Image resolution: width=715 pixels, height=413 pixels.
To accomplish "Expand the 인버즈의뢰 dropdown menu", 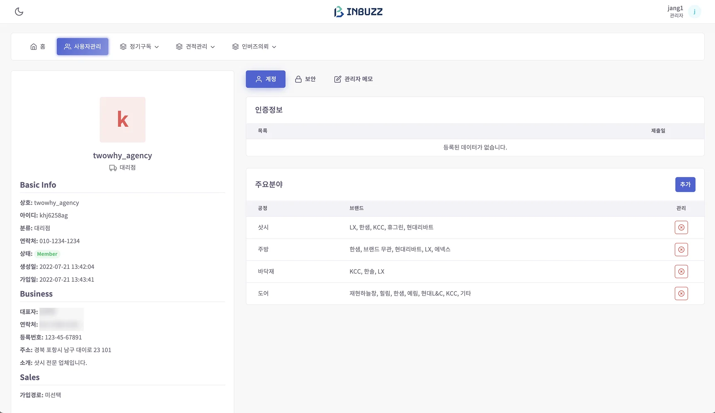I will click(x=254, y=46).
